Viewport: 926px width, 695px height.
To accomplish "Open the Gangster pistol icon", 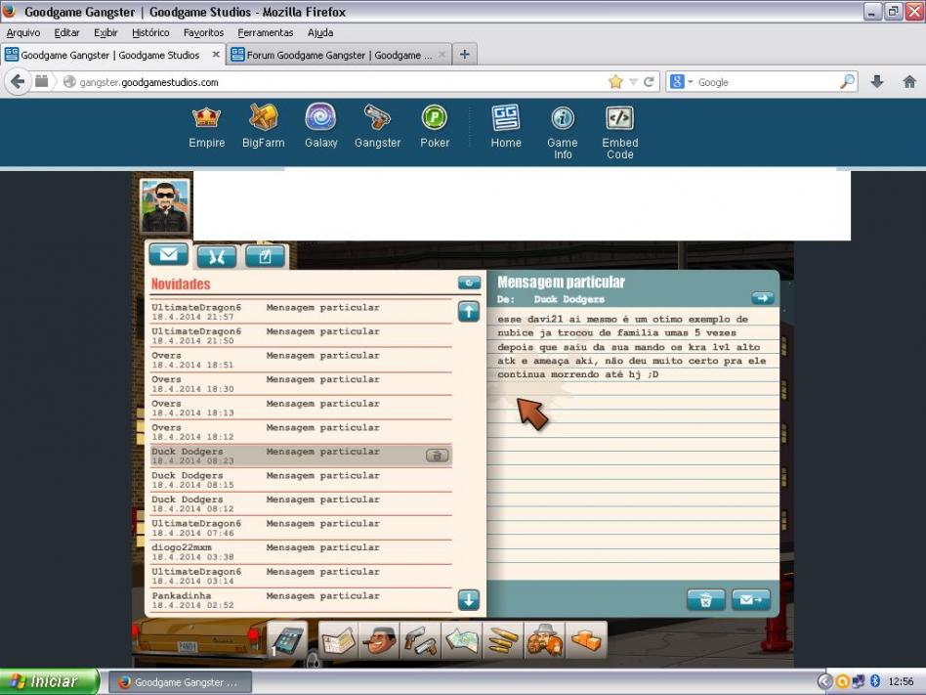I will coord(377,117).
